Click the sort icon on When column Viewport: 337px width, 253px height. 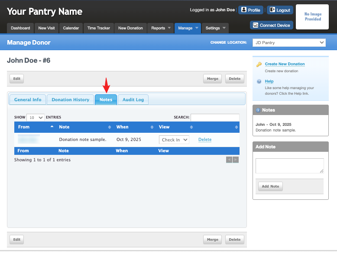pos(152,127)
